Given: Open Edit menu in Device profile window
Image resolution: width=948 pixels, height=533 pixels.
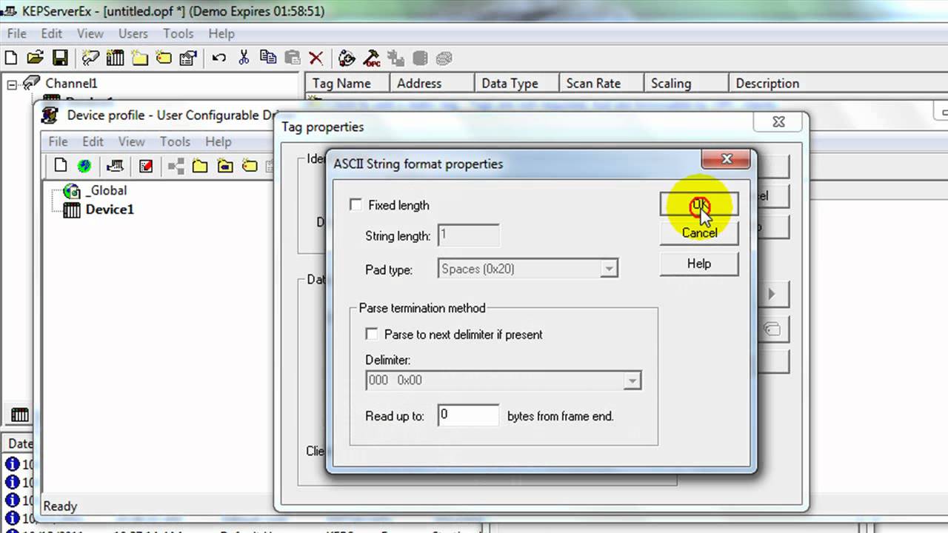Looking at the screenshot, I should point(93,141).
